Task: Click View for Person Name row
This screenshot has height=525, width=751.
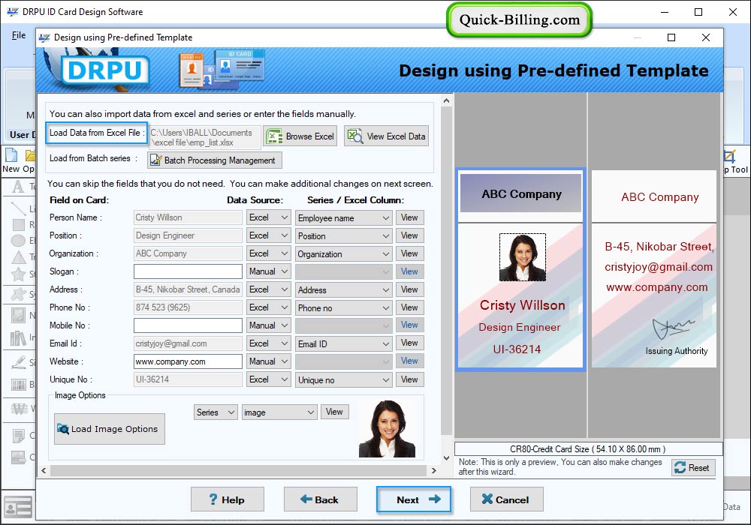Action: pyautogui.click(x=409, y=217)
